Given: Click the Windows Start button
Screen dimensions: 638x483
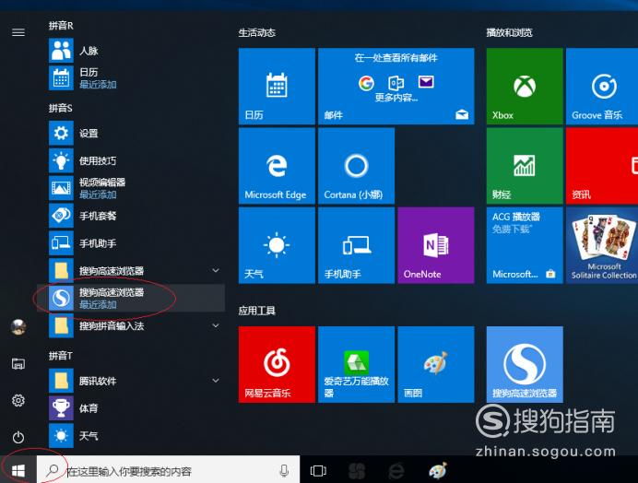Looking at the screenshot, I should point(18,471).
